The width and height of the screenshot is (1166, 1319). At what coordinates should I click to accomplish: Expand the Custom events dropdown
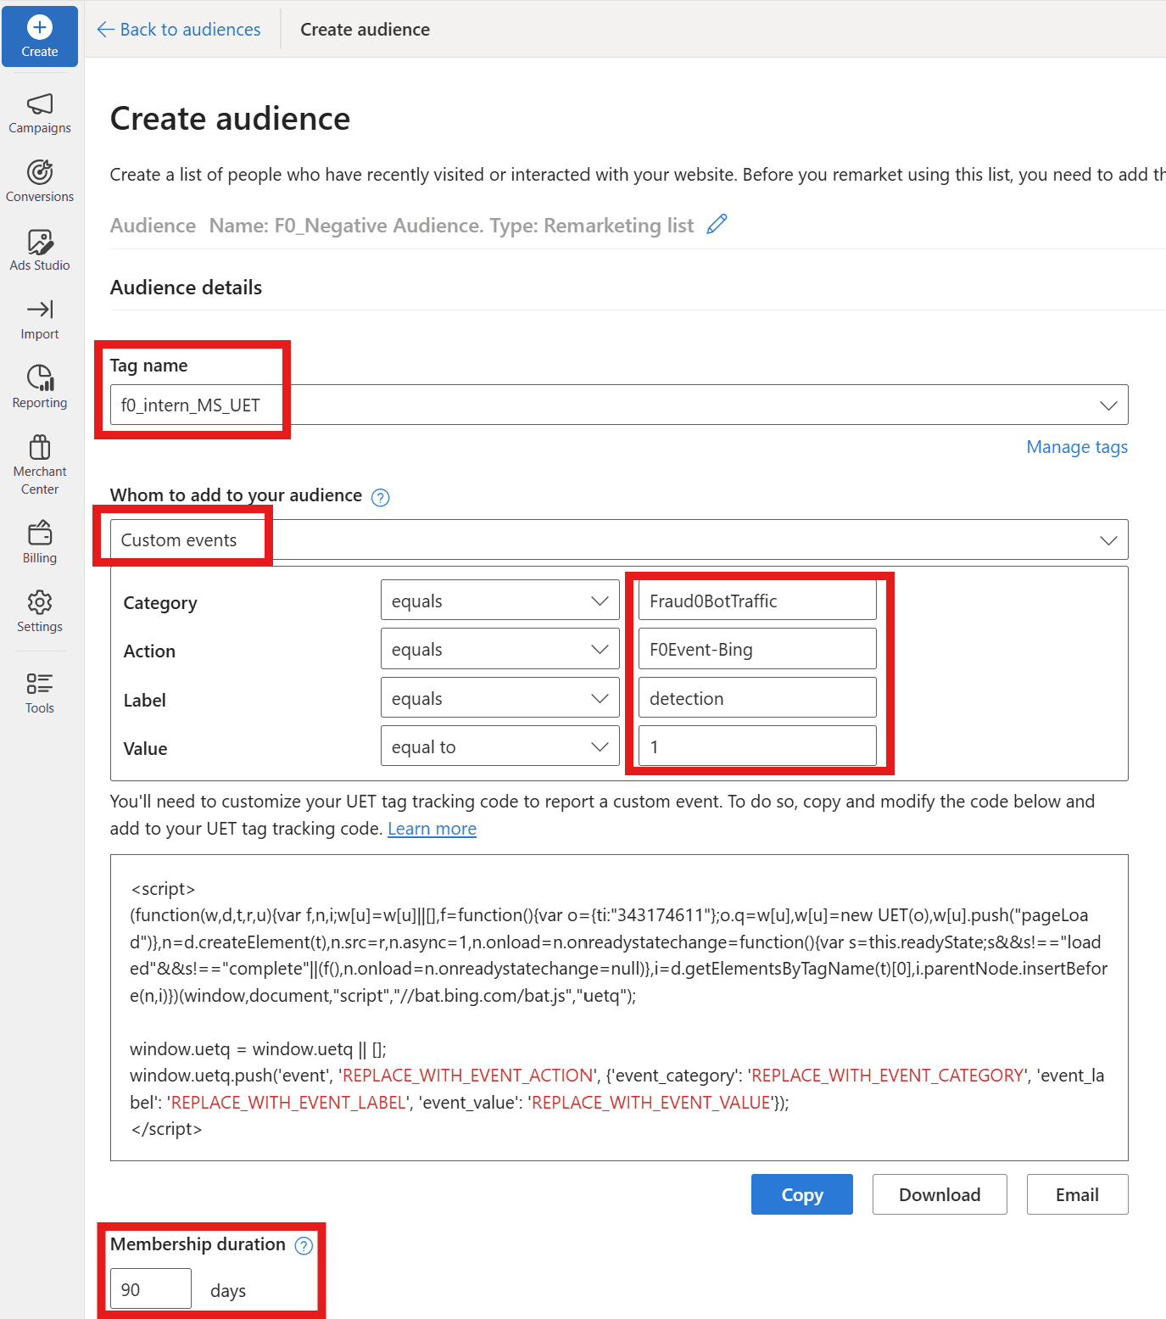pos(619,540)
